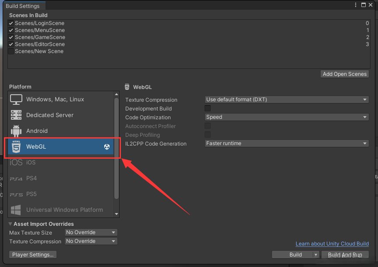This screenshot has width=378, height=267.
Task: Click the Add Open Scenes button
Action: click(x=345, y=74)
